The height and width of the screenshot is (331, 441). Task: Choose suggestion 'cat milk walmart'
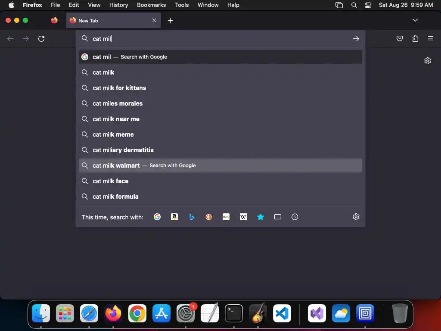[220, 165]
